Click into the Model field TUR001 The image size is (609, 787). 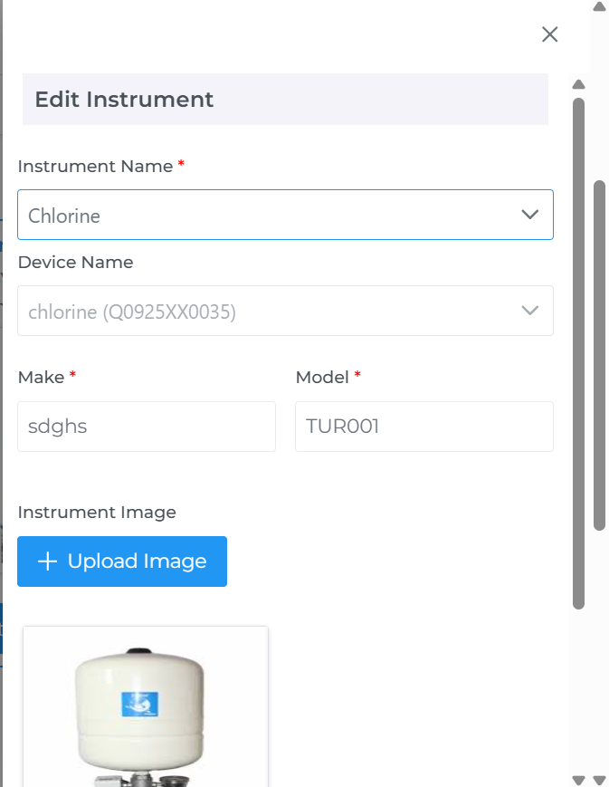(423, 427)
